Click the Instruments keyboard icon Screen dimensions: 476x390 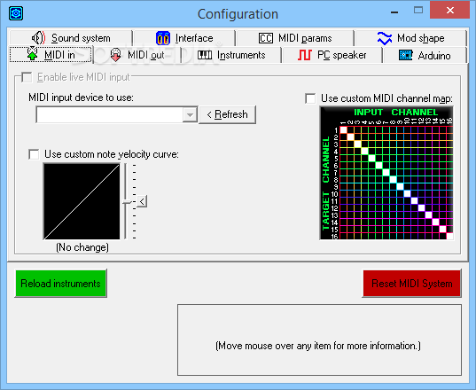click(205, 55)
